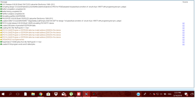Open File Explorer from the taskbar
Viewport: 195px width, 110px height.
coord(33,94)
